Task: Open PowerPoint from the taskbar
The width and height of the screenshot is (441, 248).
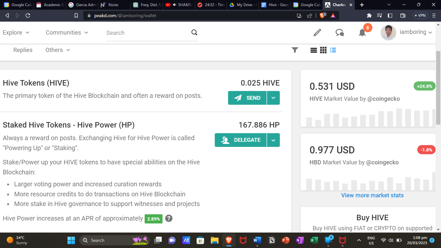Action: tap(286, 240)
